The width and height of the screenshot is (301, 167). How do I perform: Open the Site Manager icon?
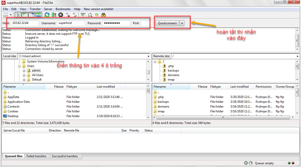5,15
